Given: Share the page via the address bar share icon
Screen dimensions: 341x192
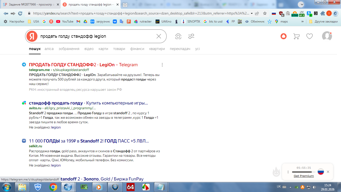Looking at the screenshot, I should coord(257,13).
